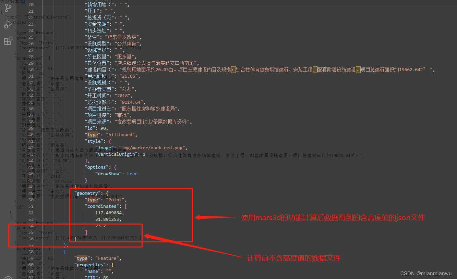Click the line containing "备注": "肥东县发改委"

113,37
